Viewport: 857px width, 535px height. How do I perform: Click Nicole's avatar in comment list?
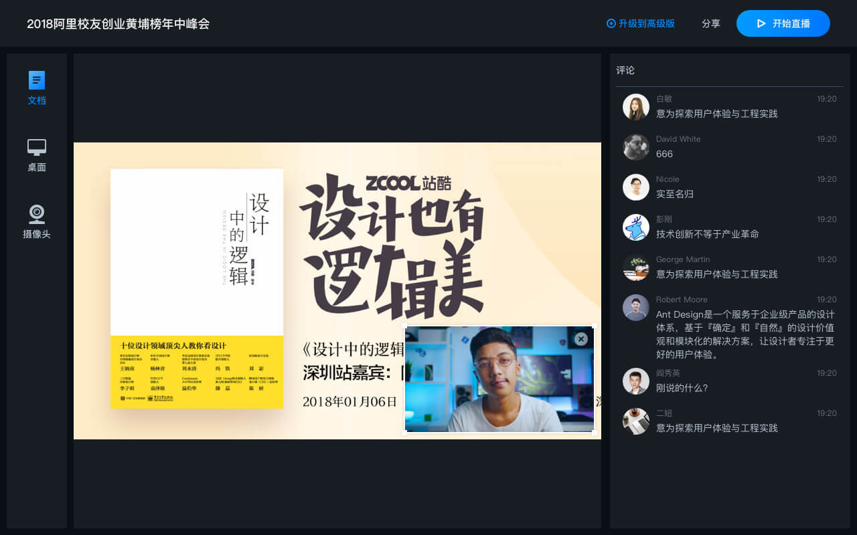636,187
